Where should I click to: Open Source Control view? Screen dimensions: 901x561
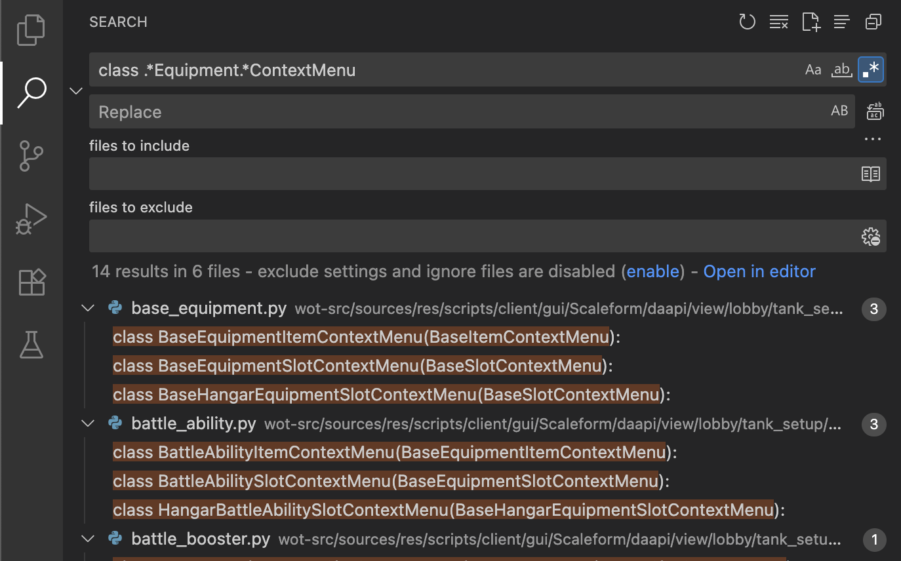point(31,157)
